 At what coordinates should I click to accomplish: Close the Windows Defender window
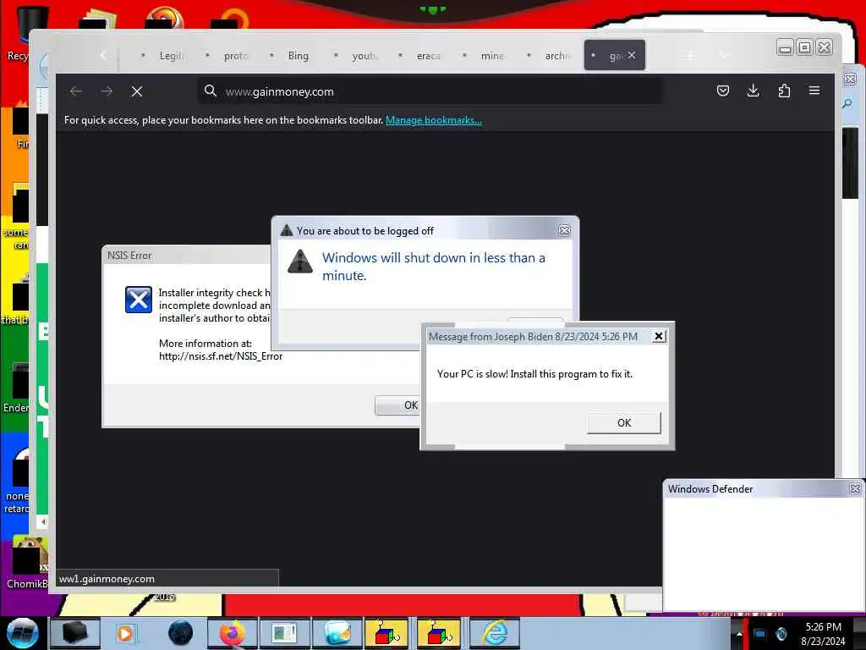(855, 488)
